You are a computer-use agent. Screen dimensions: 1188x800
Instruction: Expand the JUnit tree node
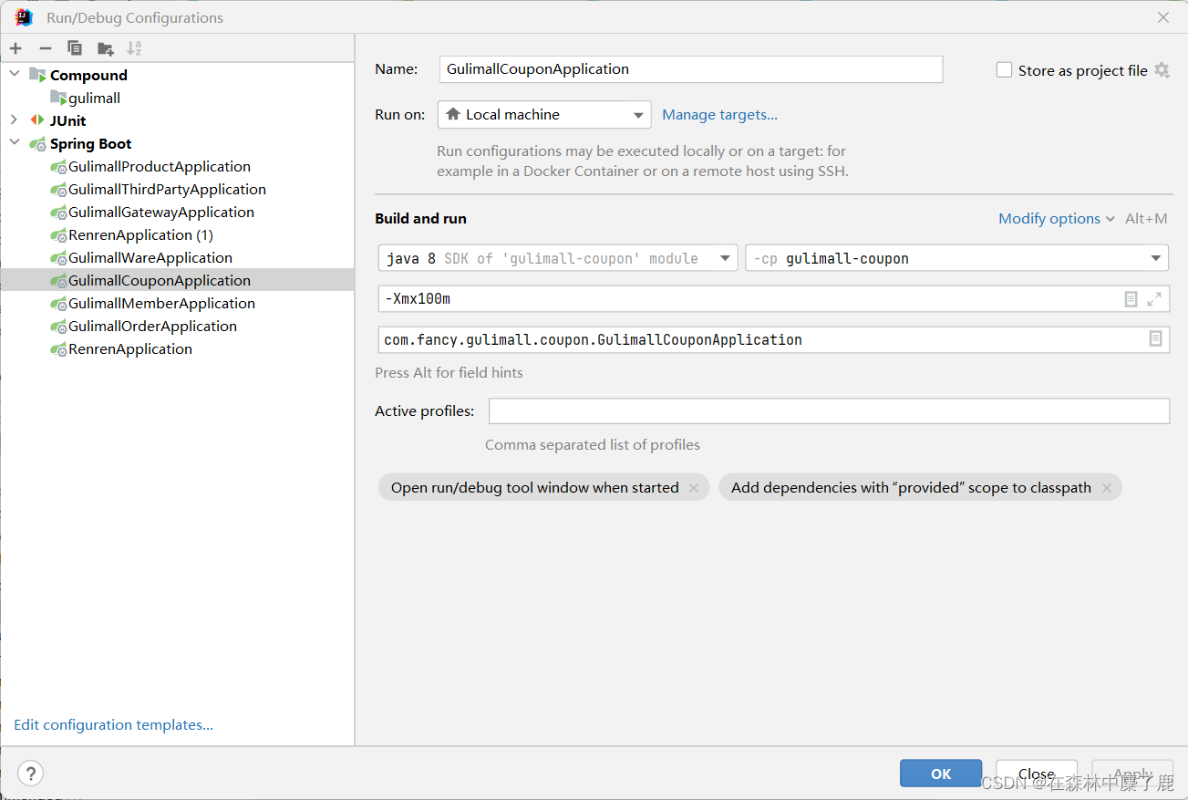pos(14,120)
